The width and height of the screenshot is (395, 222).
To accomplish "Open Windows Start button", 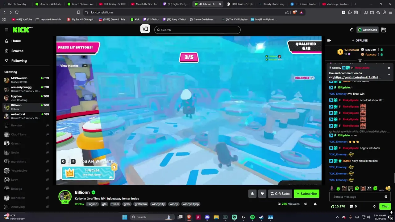I will click(125, 217).
